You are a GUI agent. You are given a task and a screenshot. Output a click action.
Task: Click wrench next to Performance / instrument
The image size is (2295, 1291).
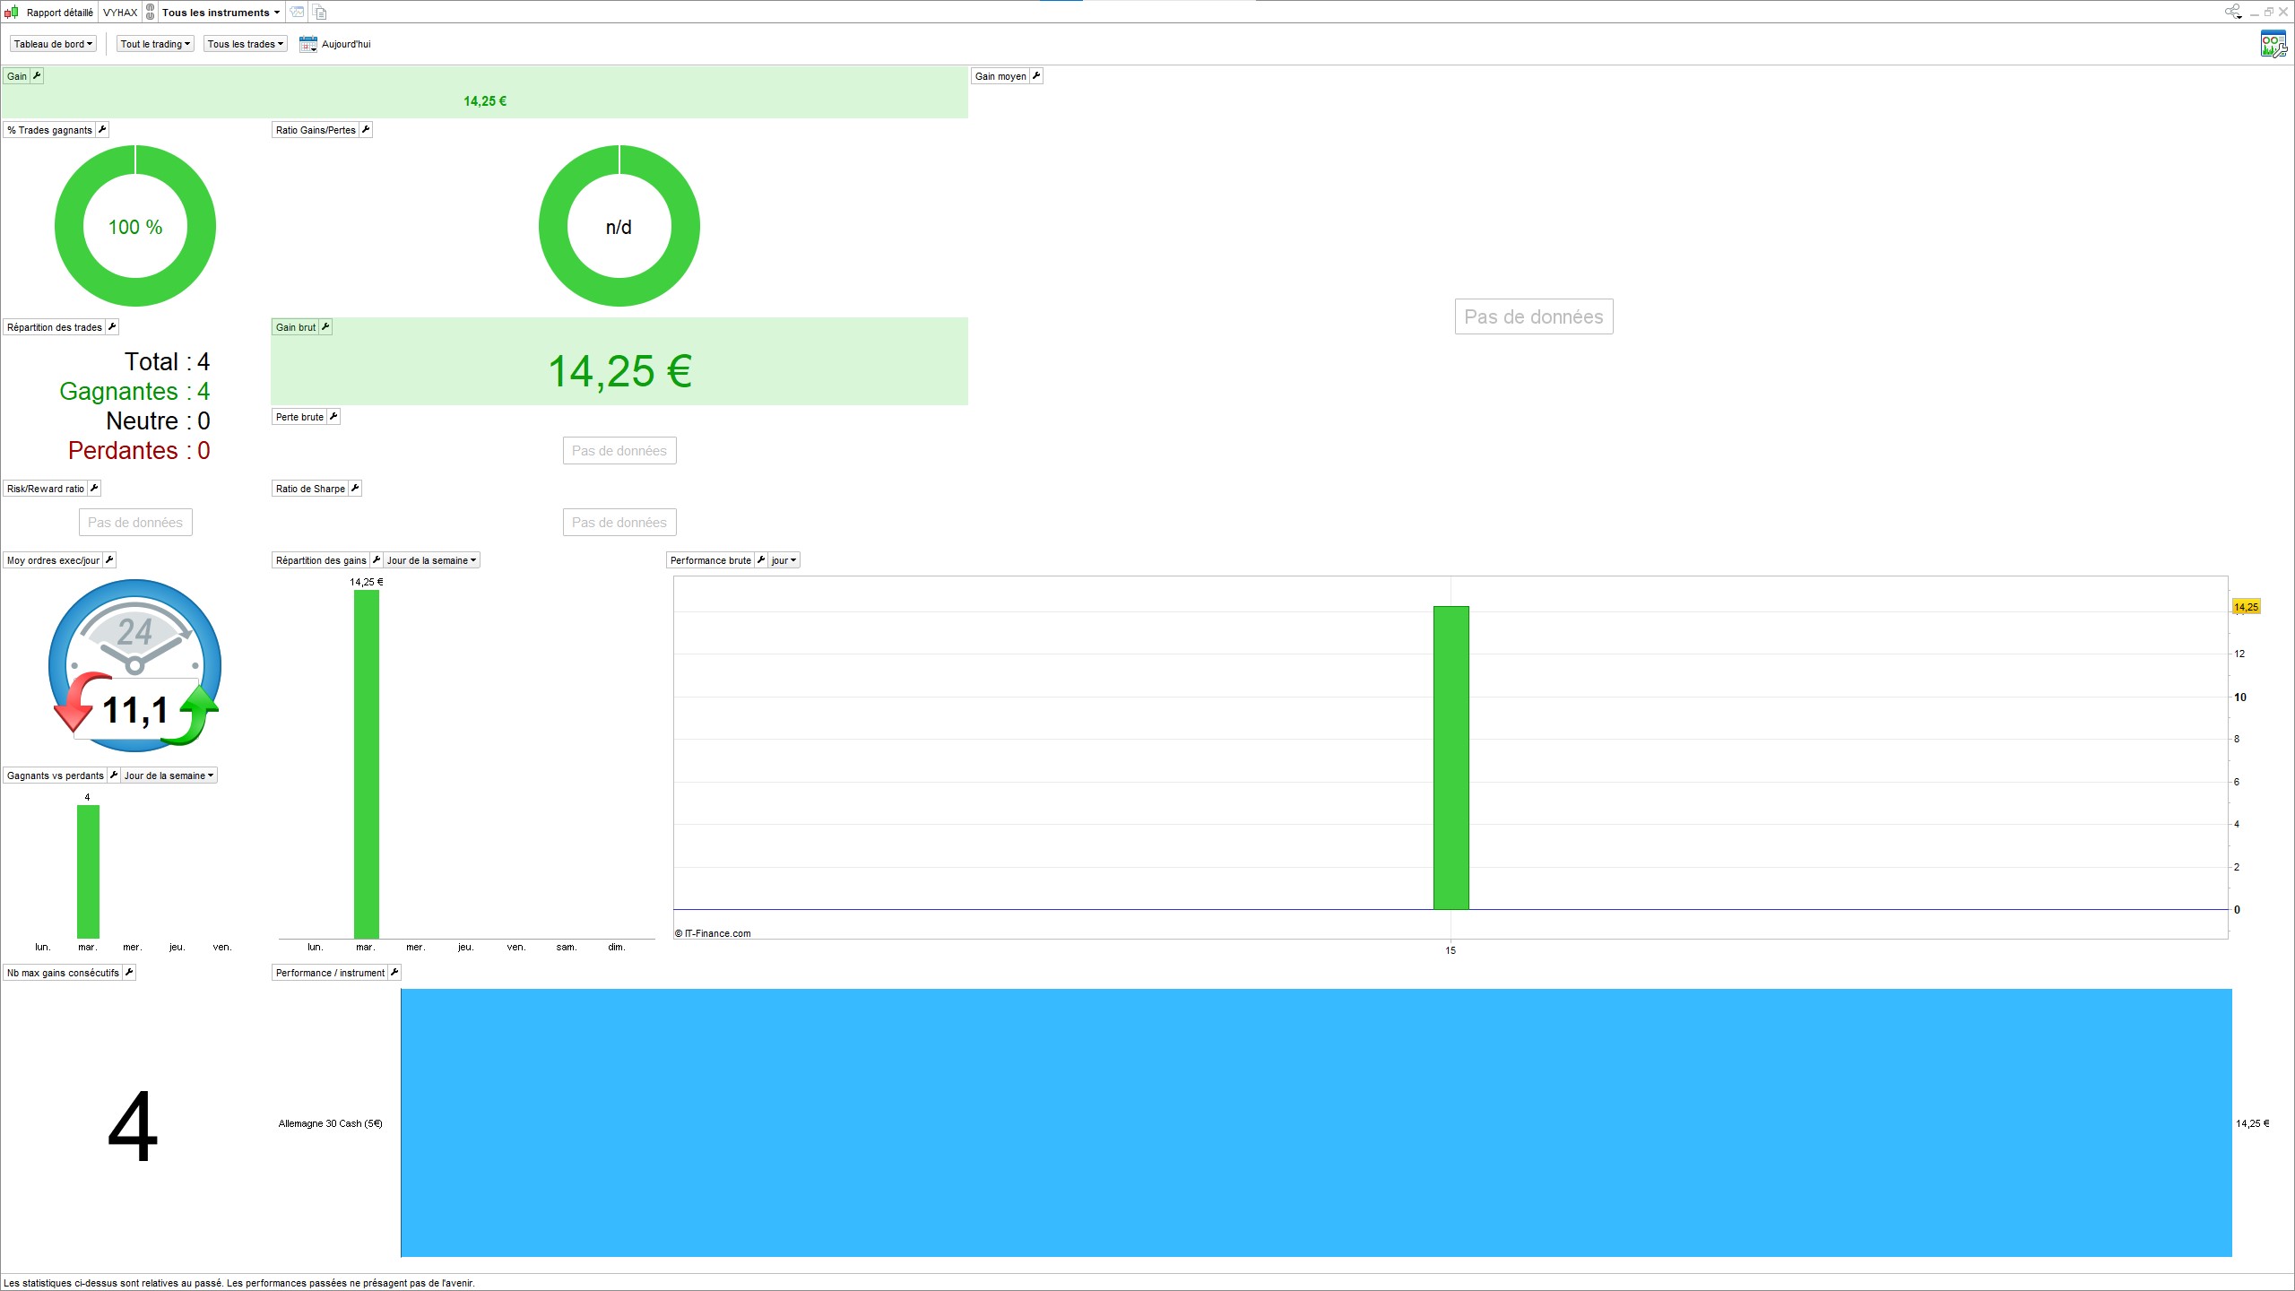394,973
